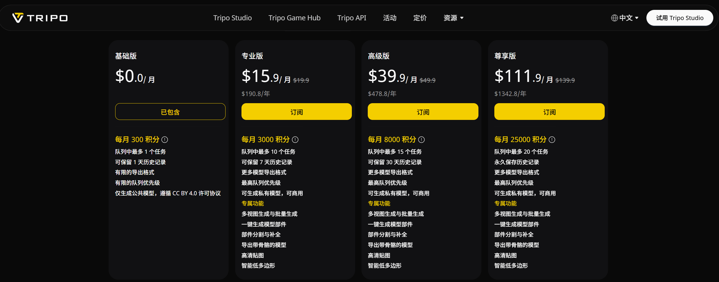Click 队列中最多 20 个任务 text

[x=521, y=152]
